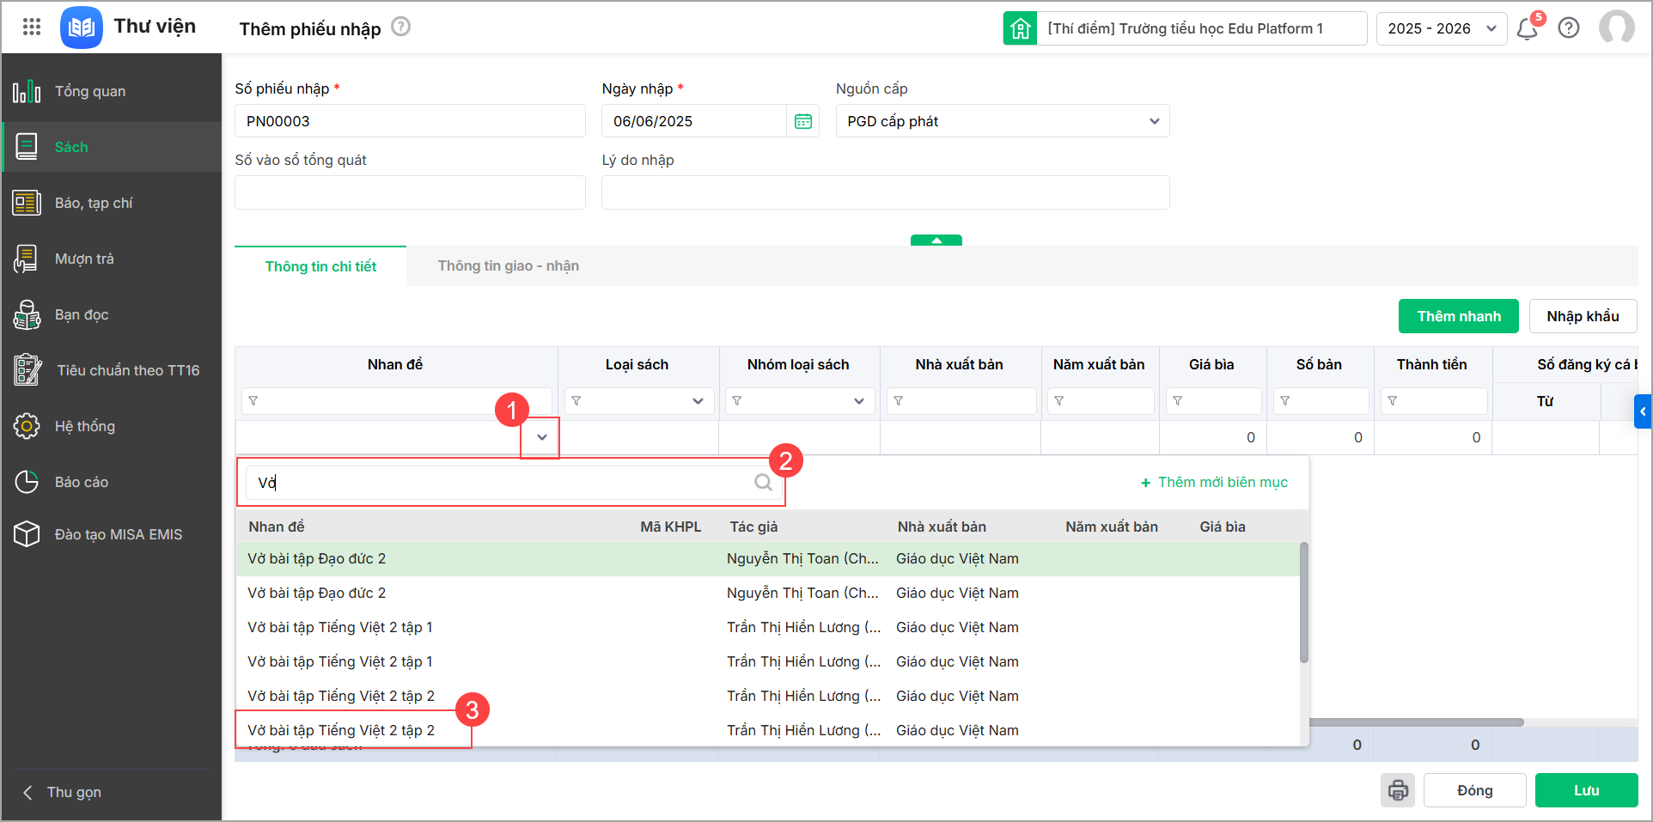
Task: Expand the Nhóm loại sách filter dropdown
Action: (x=859, y=401)
